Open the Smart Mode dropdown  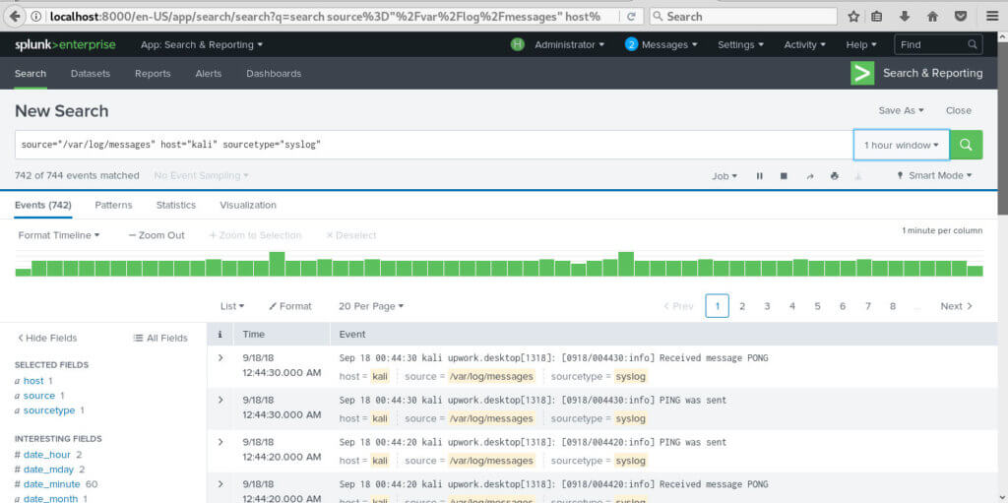(x=934, y=176)
